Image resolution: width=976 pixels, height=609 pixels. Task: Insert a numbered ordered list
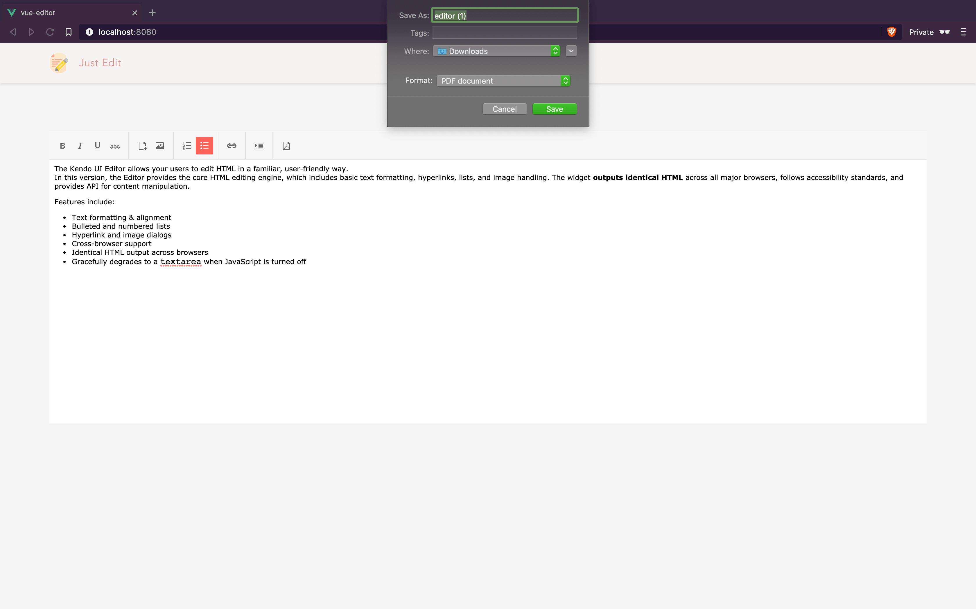187,146
